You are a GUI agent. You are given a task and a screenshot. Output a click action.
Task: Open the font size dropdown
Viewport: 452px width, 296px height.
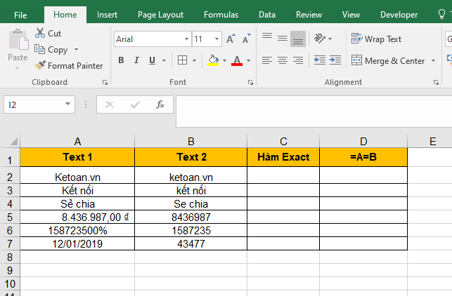click(218, 39)
